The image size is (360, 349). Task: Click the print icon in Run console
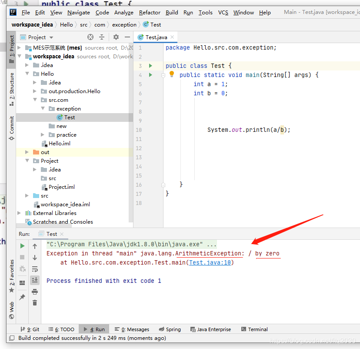35,292
